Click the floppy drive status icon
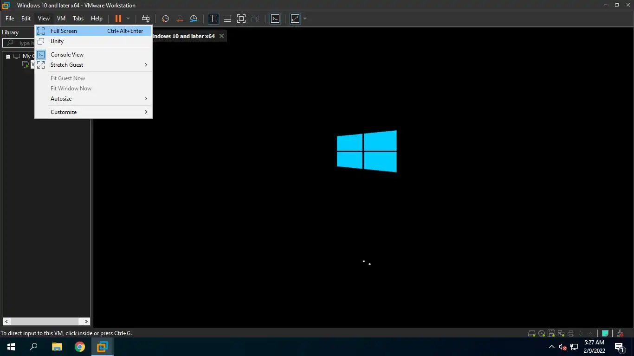 [x=551, y=333]
